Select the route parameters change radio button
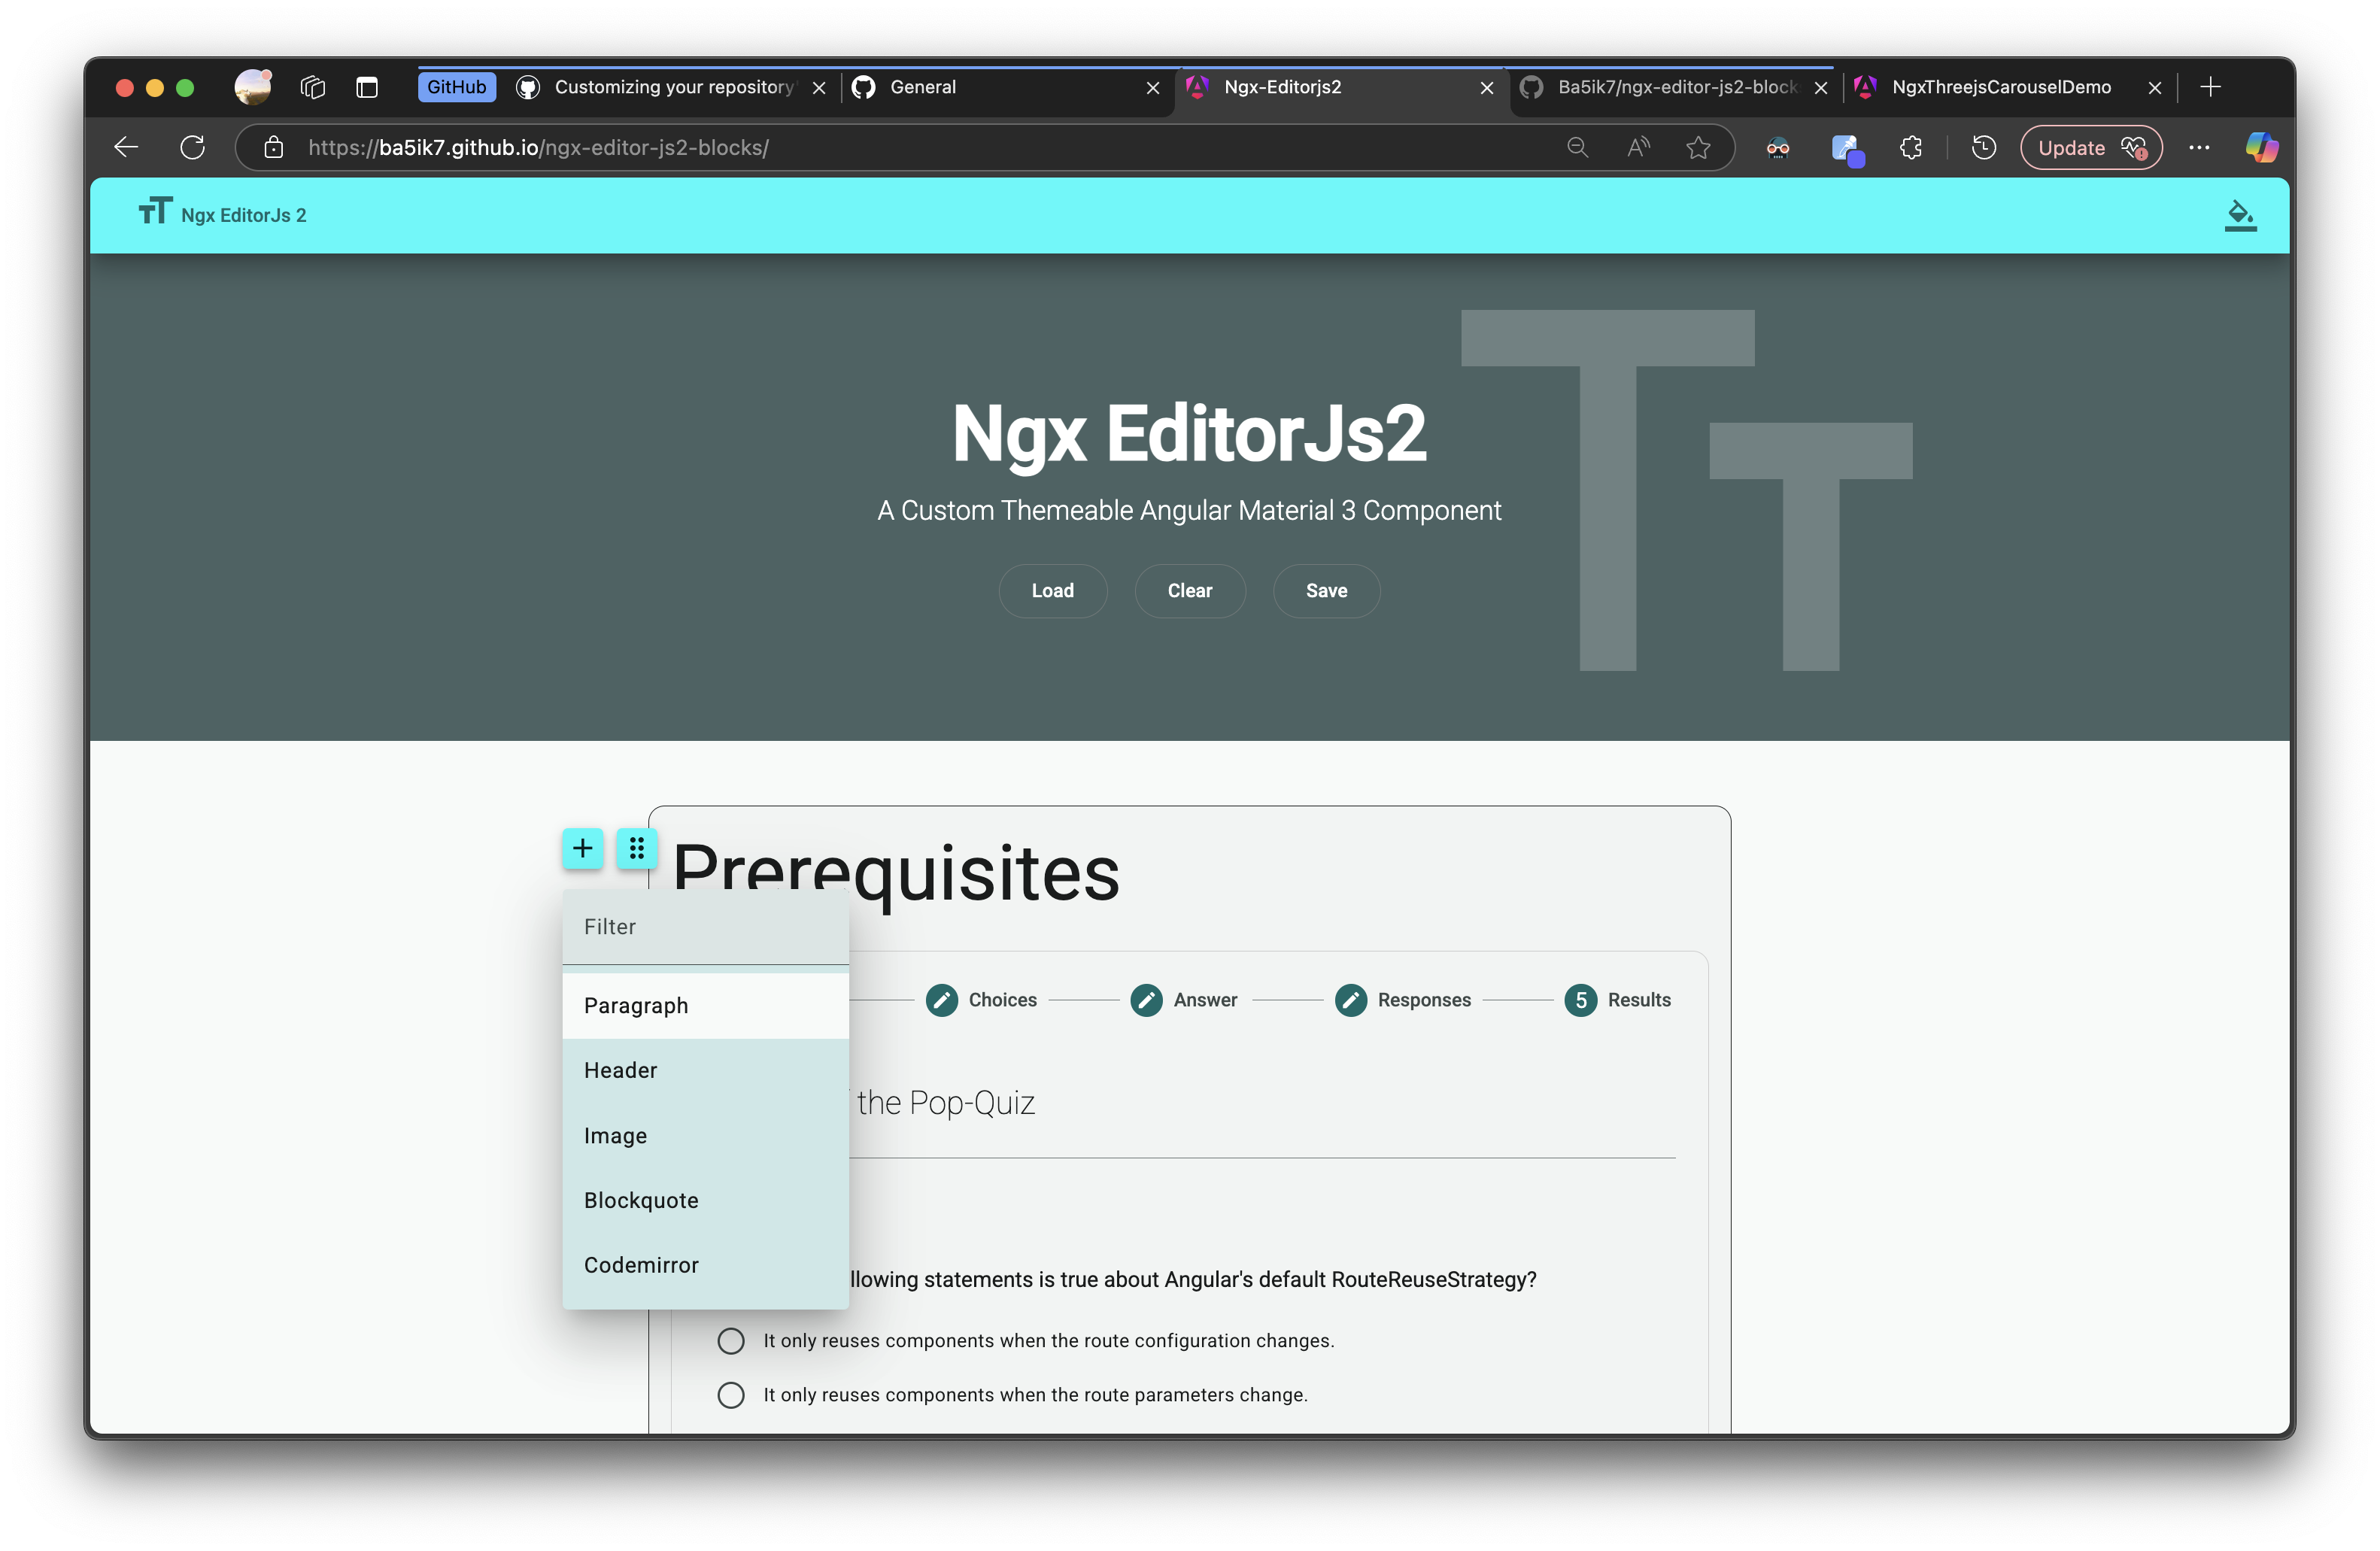 [730, 1394]
